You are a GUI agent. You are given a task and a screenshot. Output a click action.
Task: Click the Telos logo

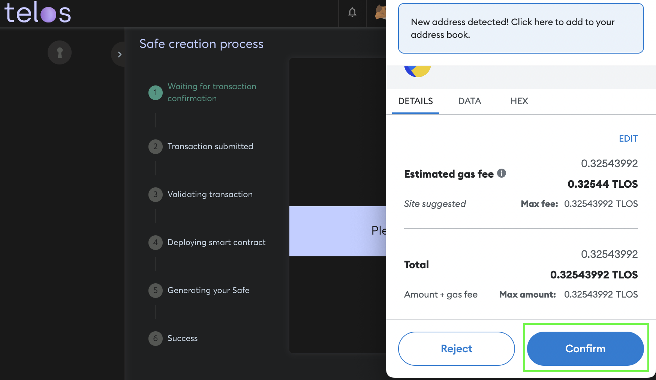tap(37, 13)
